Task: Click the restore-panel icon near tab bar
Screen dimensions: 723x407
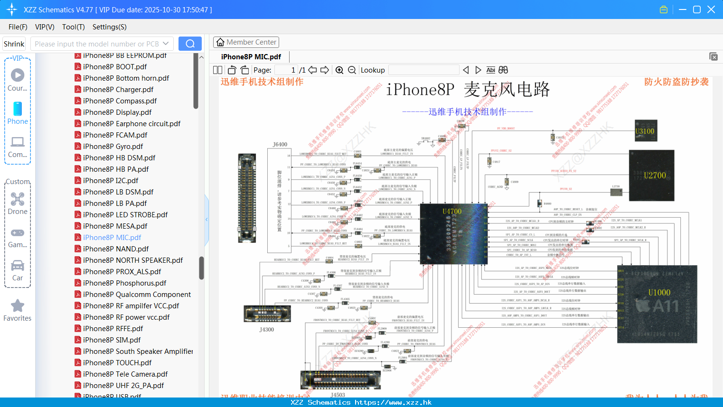Action: pos(714,56)
